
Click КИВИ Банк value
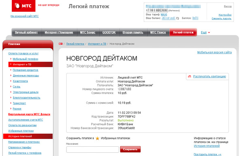click(x=125, y=124)
